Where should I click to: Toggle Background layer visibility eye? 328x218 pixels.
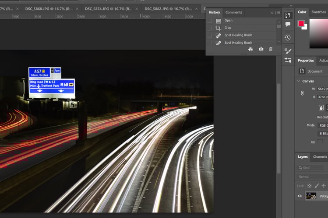[300, 196]
